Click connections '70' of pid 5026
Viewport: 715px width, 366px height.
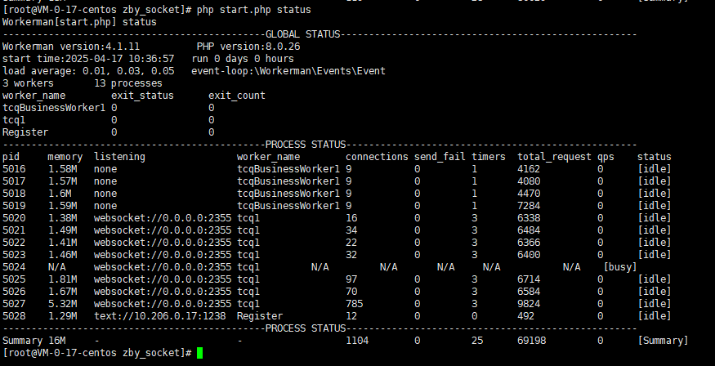coord(351,292)
